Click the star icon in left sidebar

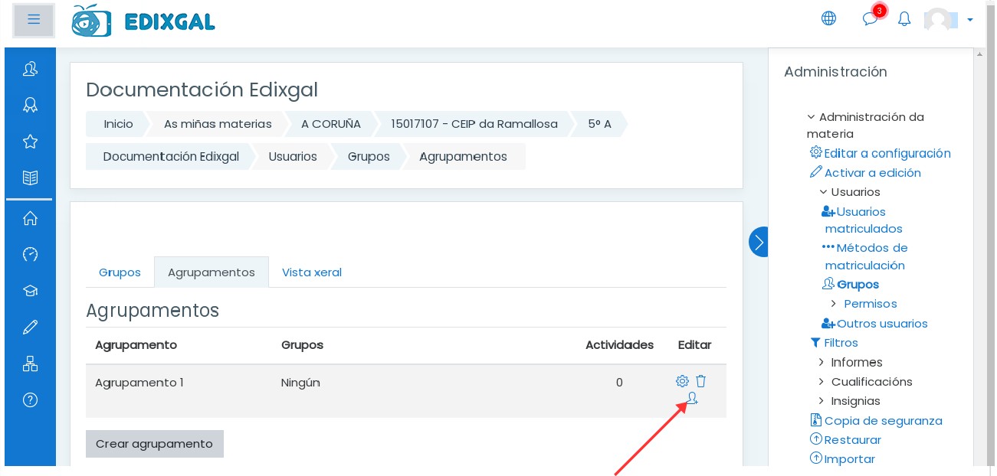coord(31,142)
